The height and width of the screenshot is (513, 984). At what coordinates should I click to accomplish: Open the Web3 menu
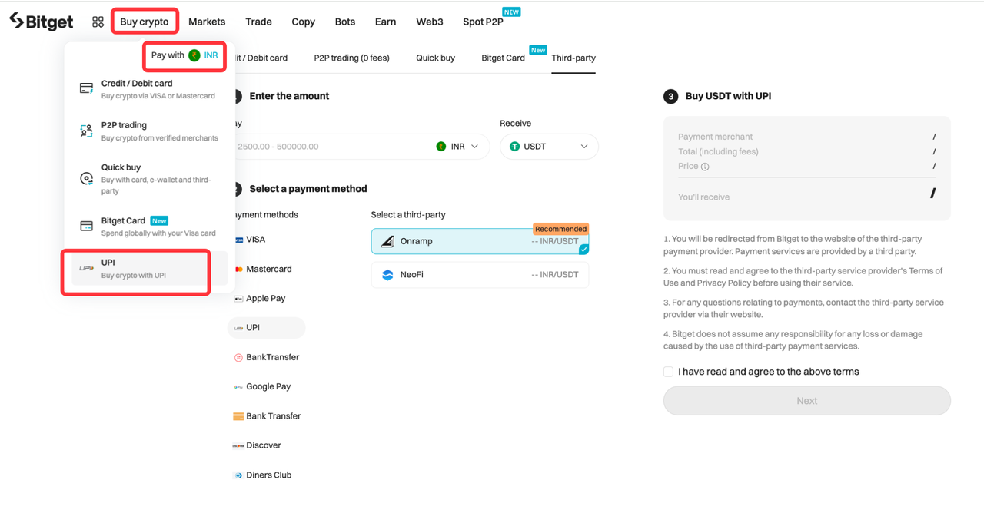pos(430,22)
